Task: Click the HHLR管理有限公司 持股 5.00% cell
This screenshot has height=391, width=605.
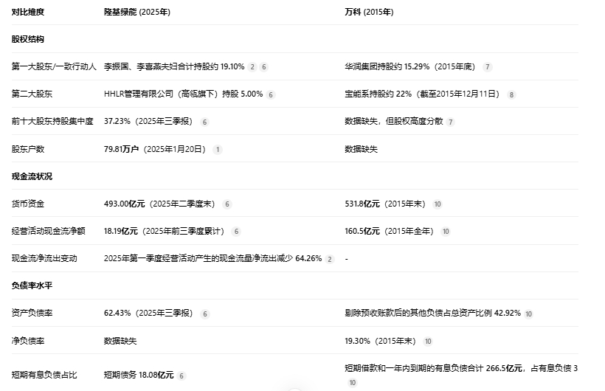Action: (x=183, y=94)
